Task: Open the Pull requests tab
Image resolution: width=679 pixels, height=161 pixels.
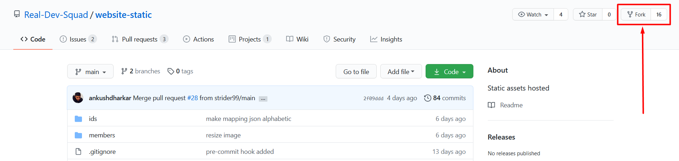Action: pos(140,39)
